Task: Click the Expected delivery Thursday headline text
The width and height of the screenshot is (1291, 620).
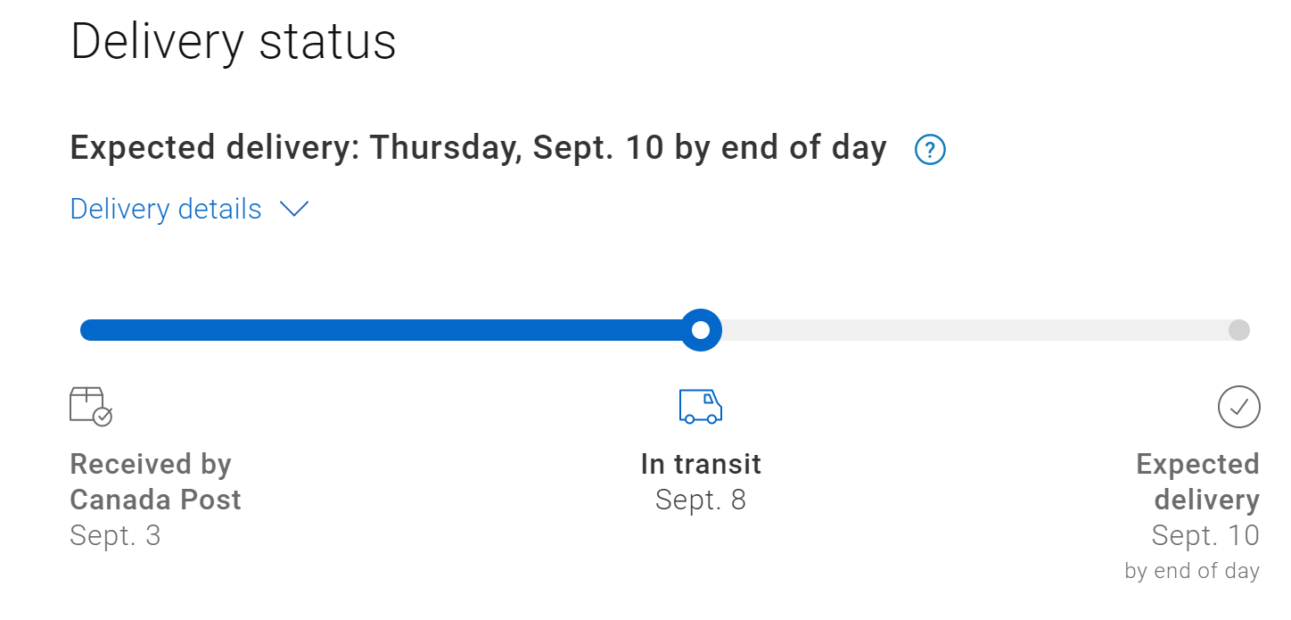Action: 478,148
